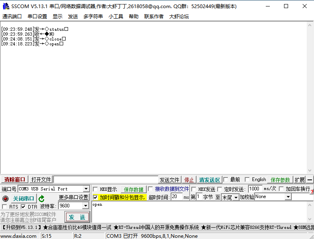Image resolution: width=314 pixels, height=239 pixels.
Task: Click the send text area containing open
Action: (x=199, y=212)
